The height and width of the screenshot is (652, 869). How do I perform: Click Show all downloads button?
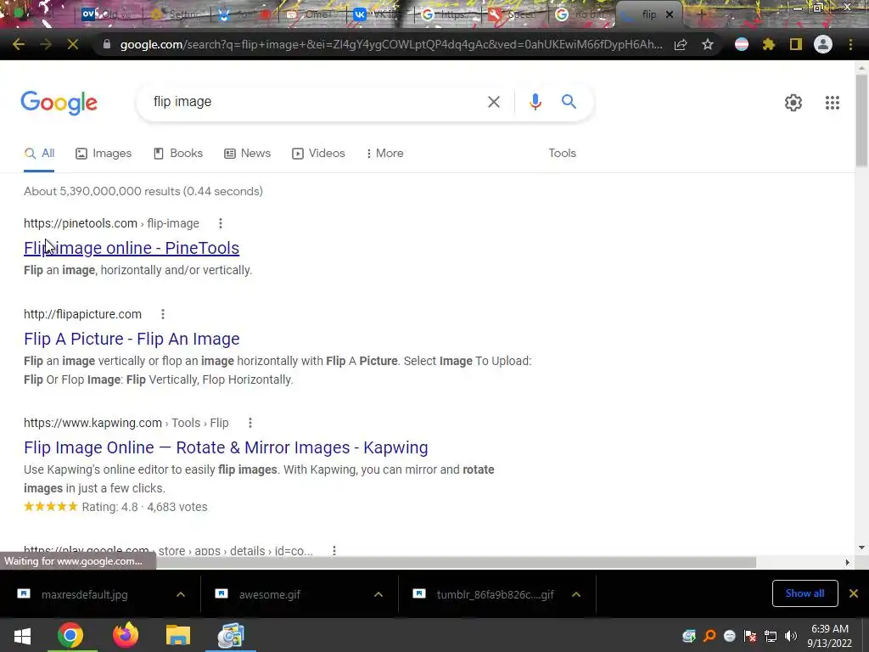[805, 593]
